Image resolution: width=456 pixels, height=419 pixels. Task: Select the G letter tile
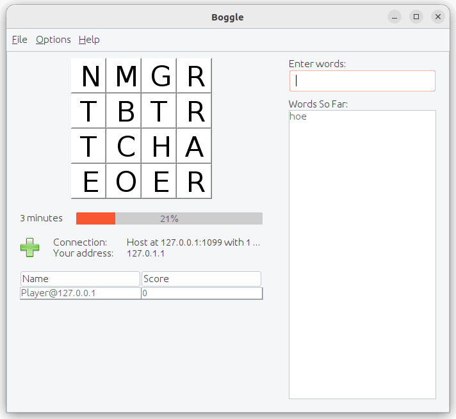(159, 76)
